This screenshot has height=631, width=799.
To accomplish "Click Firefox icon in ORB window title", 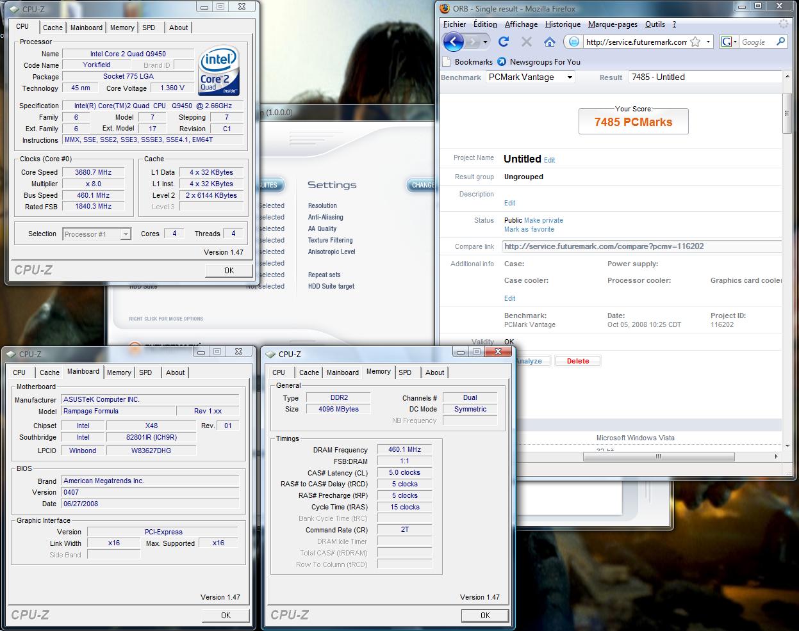I will coord(445,8).
